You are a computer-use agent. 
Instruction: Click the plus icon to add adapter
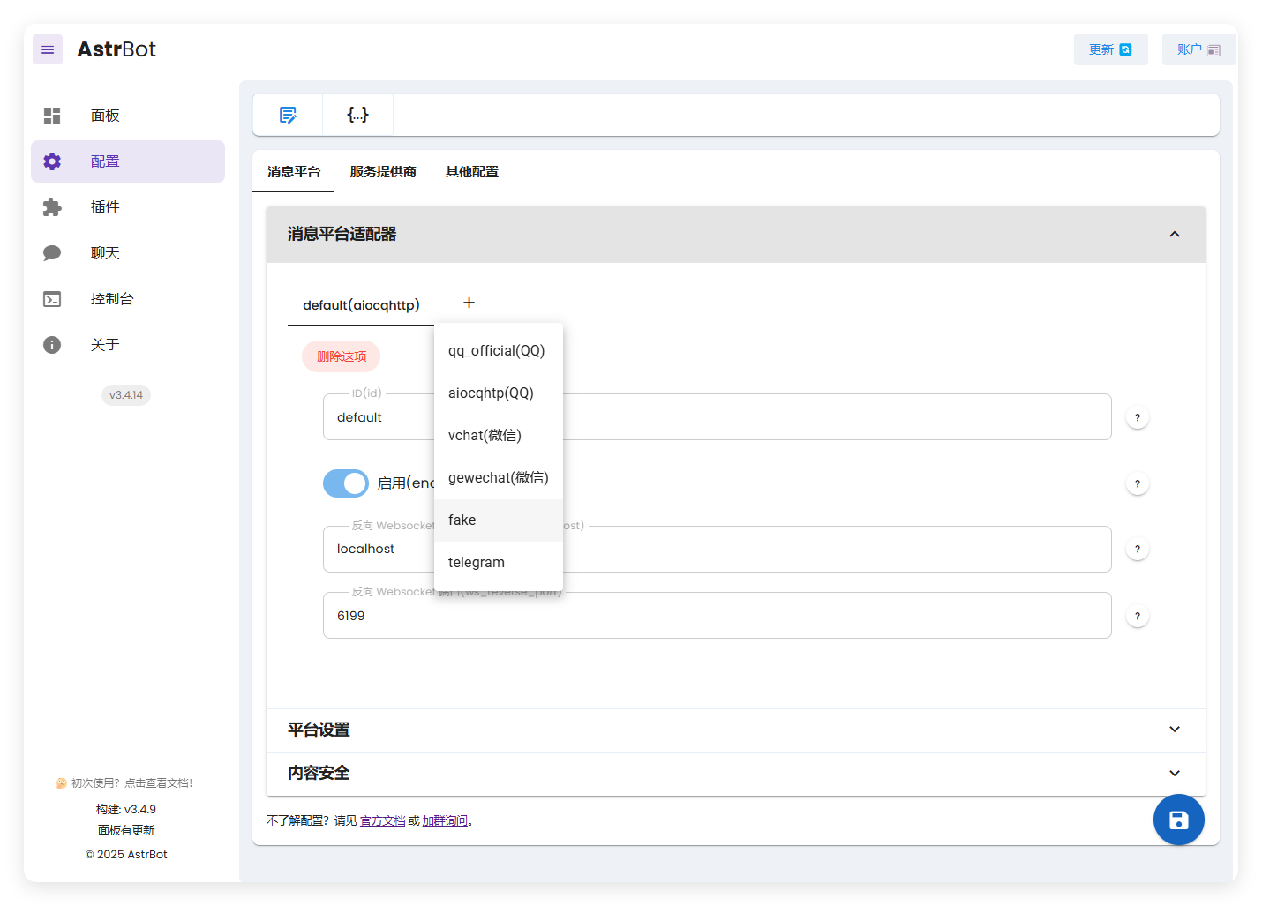pyautogui.click(x=469, y=303)
